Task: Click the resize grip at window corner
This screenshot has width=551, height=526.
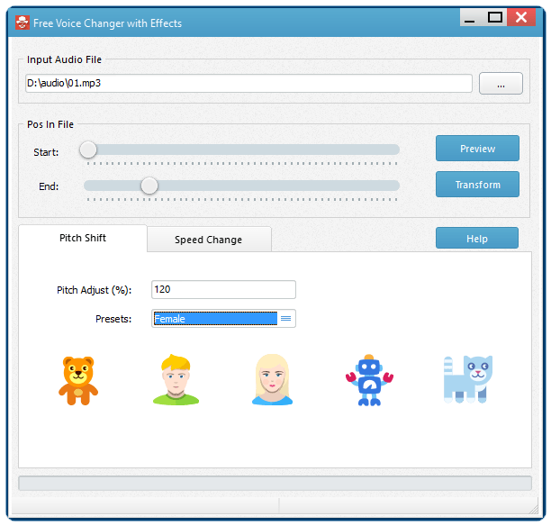Action: coord(533,509)
